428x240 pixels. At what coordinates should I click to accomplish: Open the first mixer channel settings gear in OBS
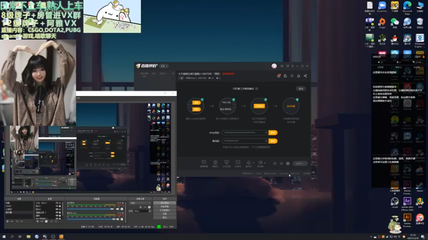tap(122, 209)
